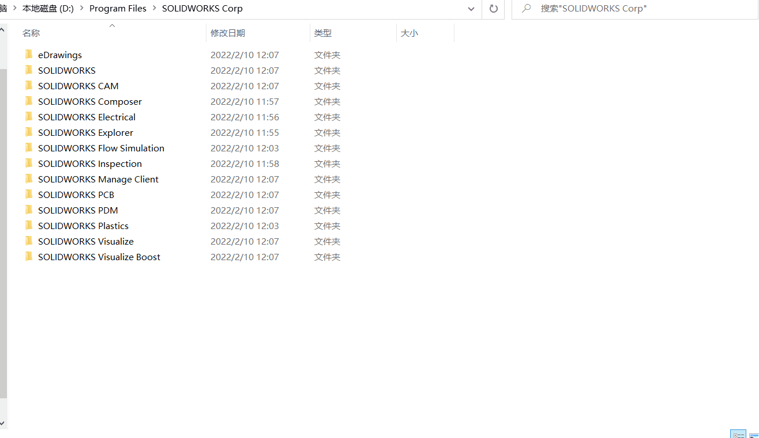
Task: Select the SOLIDWORKS Inspection folder icon
Action: (29, 163)
